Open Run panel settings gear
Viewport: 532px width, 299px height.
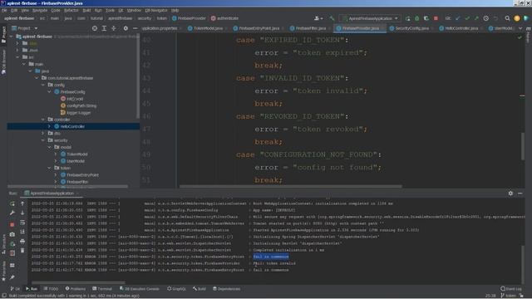(510, 194)
